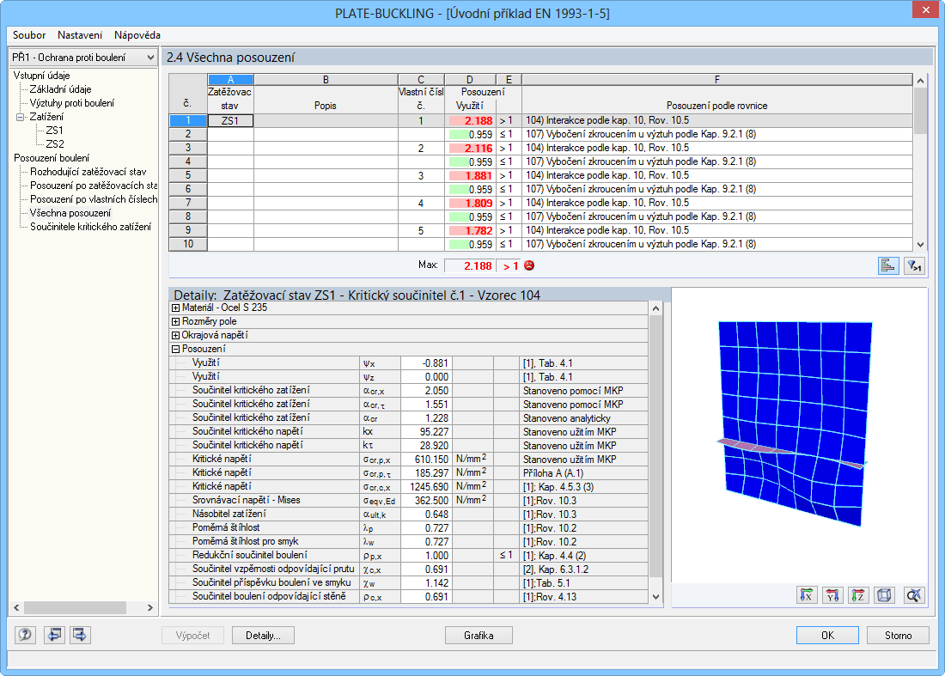Viewport: 945px width, 676px height.
Task: Select Vstupní údaje tree heading
Action: (x=41, y=76)
